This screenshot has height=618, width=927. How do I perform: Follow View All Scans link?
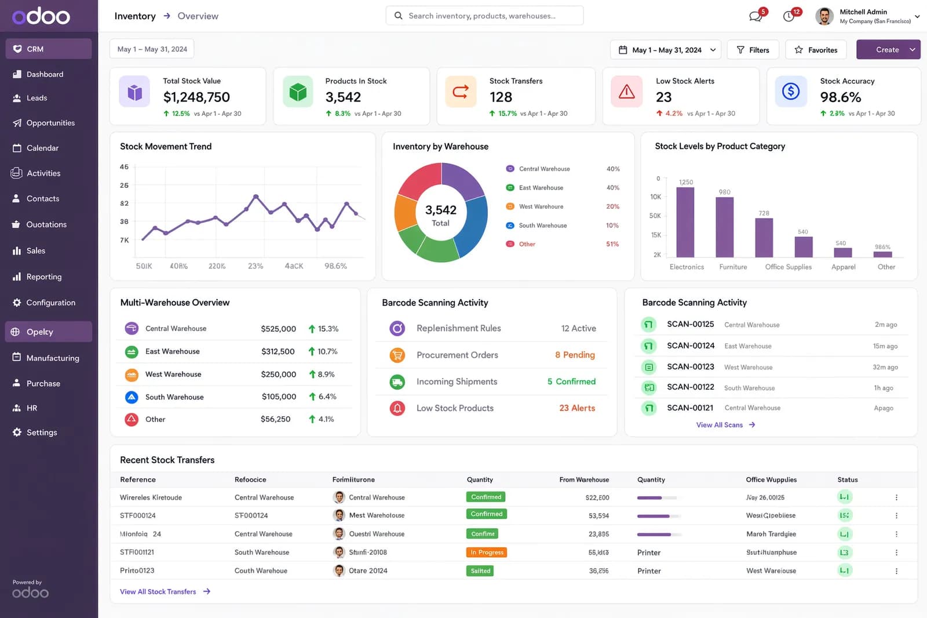click(x=725, y=425)
